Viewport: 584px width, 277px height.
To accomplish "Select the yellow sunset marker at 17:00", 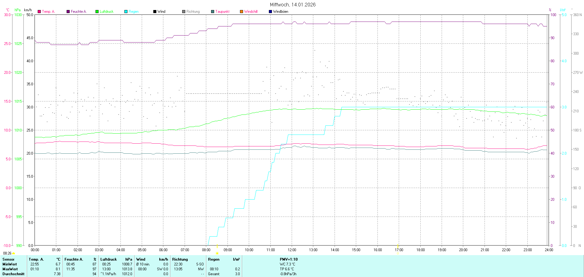I will coord(398,245).
